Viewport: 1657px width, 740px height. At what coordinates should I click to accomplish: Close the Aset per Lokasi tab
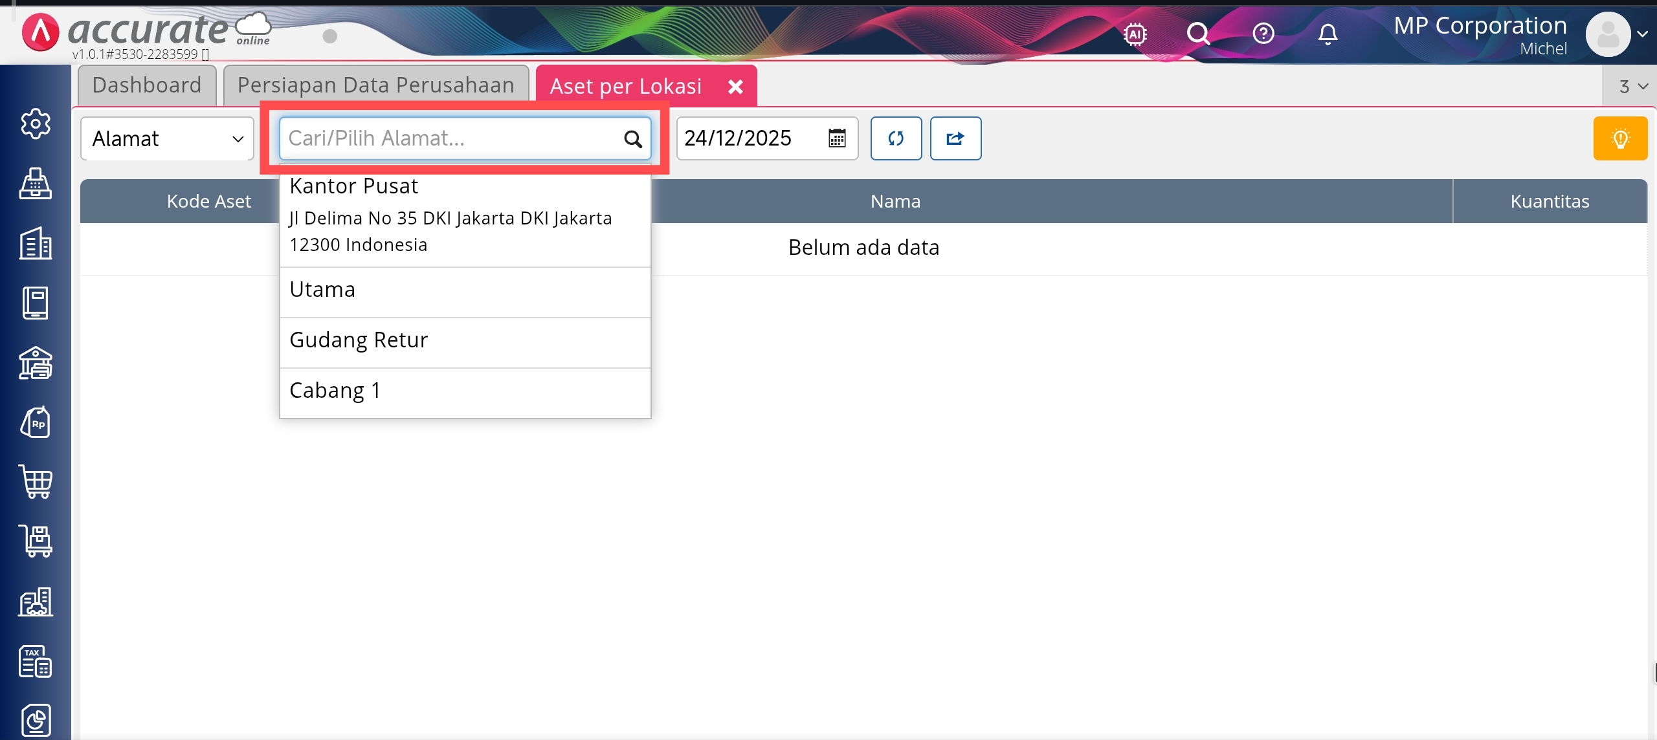735,87
